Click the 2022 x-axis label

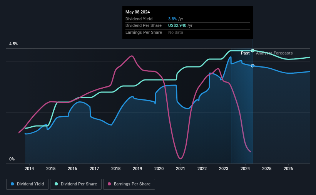[x=202, y=169]
